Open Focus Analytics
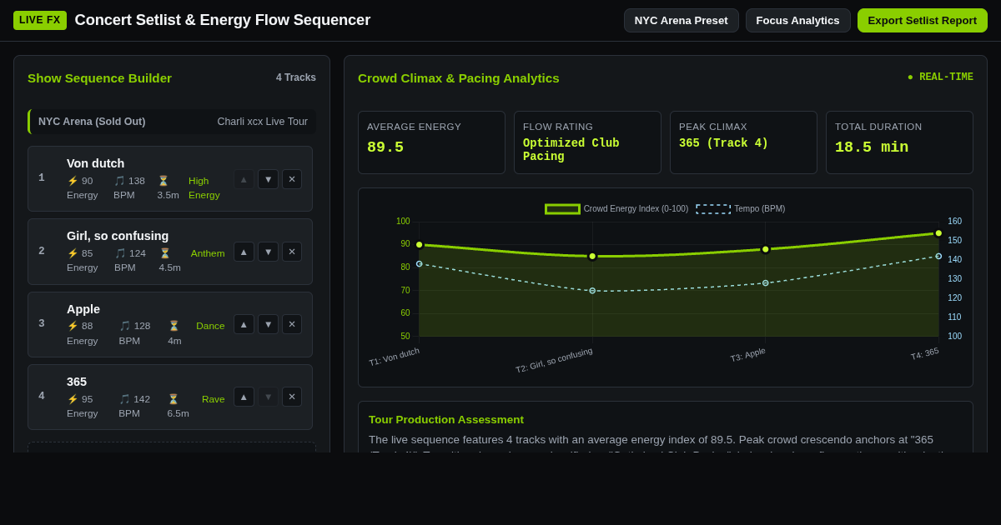 (x=798, y=20)
